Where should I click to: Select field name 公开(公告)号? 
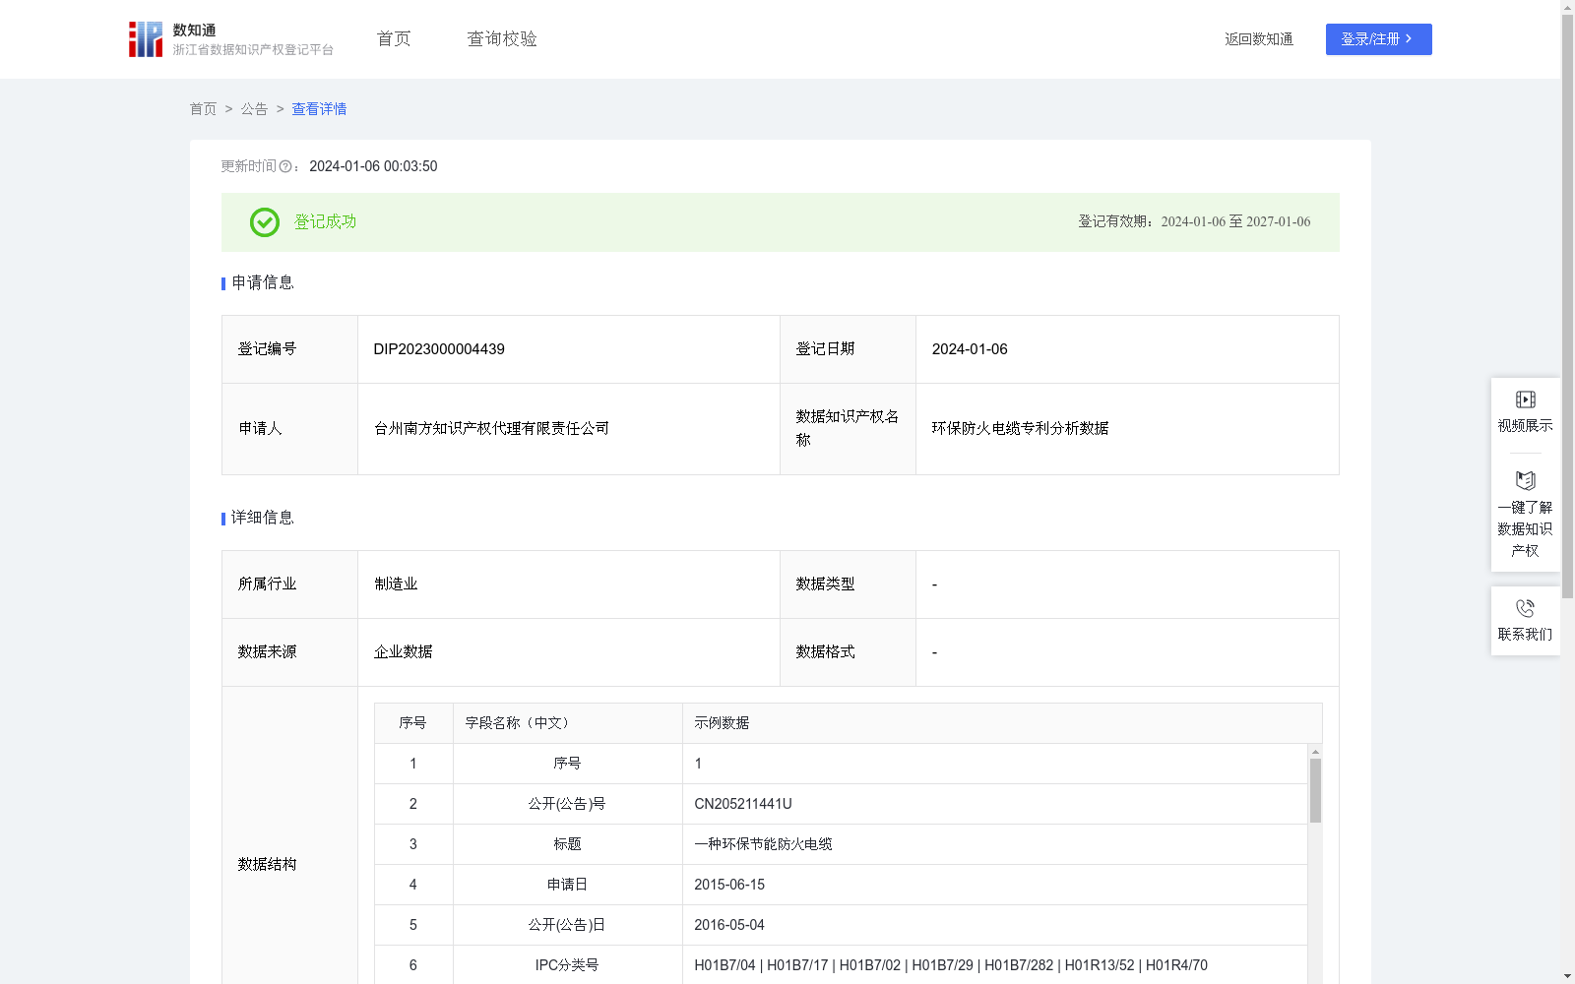567,804
